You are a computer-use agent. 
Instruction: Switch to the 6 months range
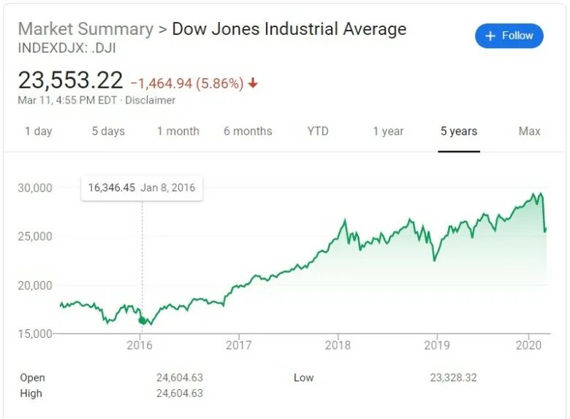(248, 131)
